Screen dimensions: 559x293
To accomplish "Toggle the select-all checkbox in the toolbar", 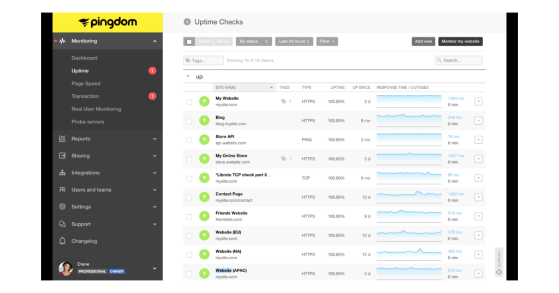I will tap(189, 41).
